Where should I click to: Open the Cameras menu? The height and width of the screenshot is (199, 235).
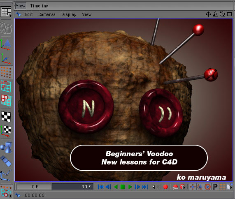tap(47, 14)
